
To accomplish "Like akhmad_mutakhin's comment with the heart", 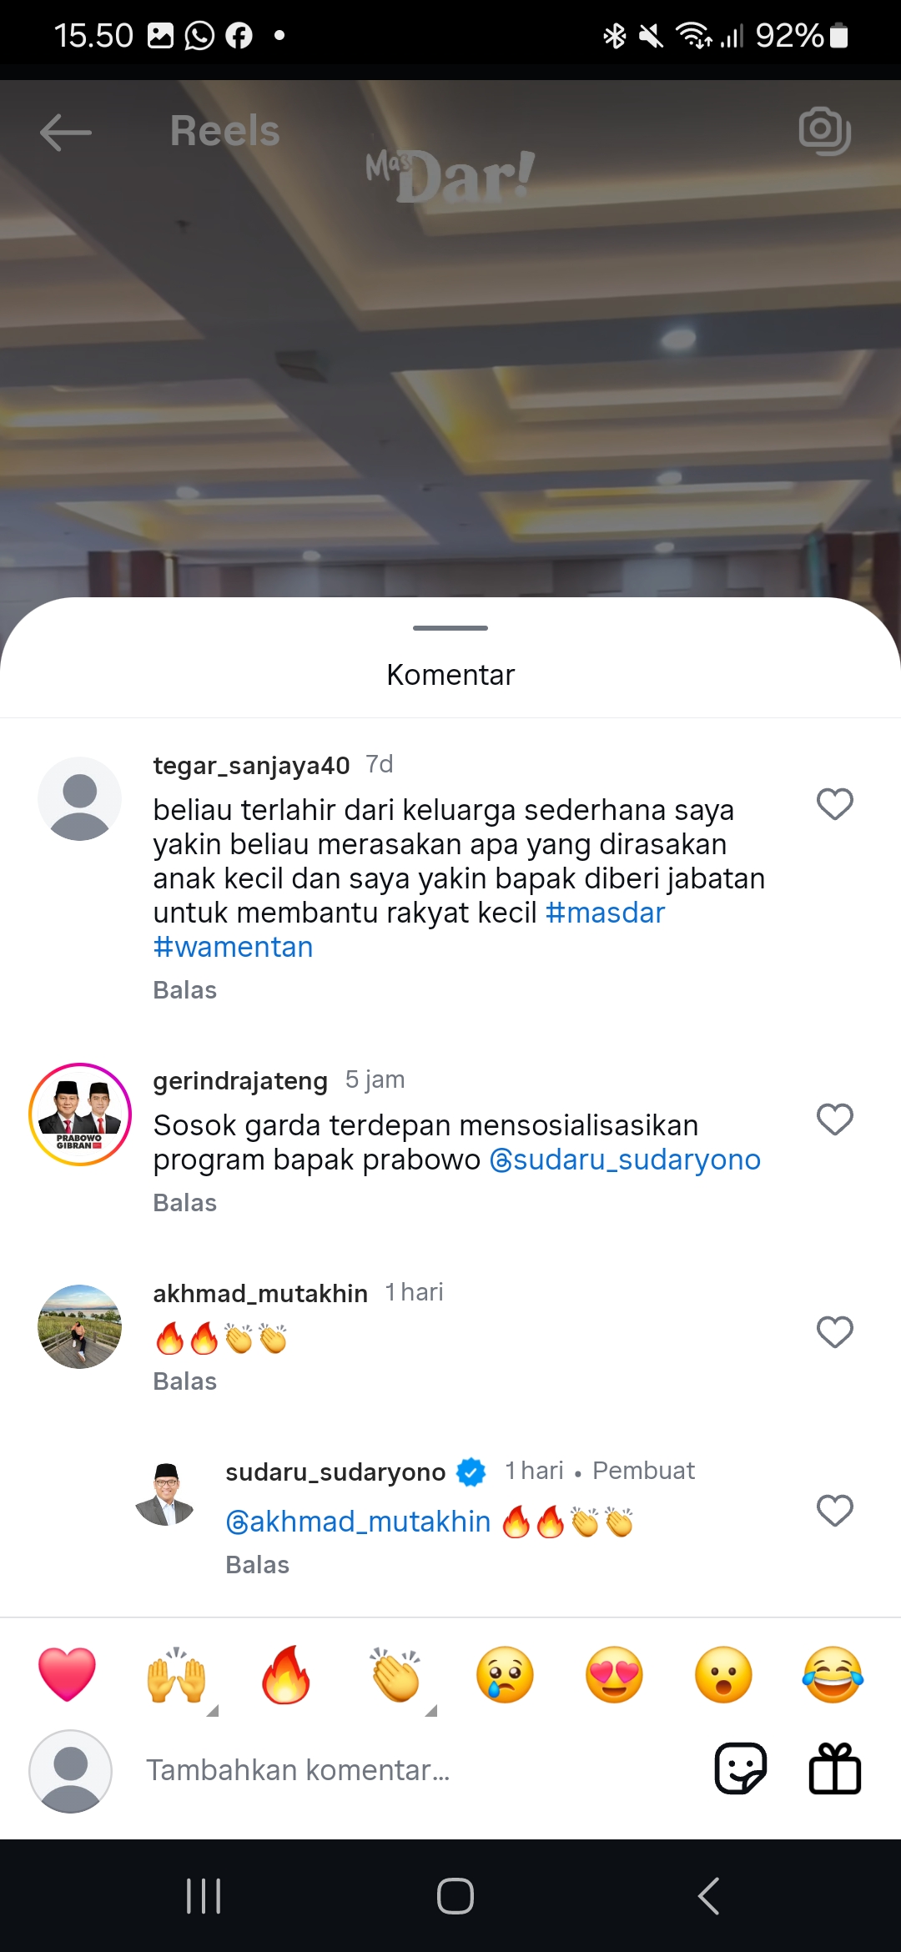I will 834,1332.
